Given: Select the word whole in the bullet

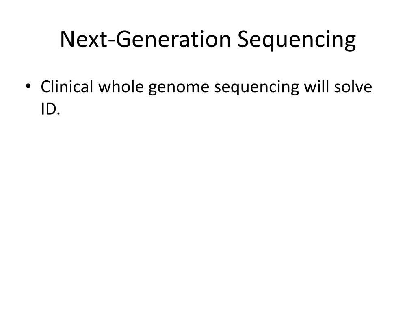Looking at the screenshot, I should (121, 87).
